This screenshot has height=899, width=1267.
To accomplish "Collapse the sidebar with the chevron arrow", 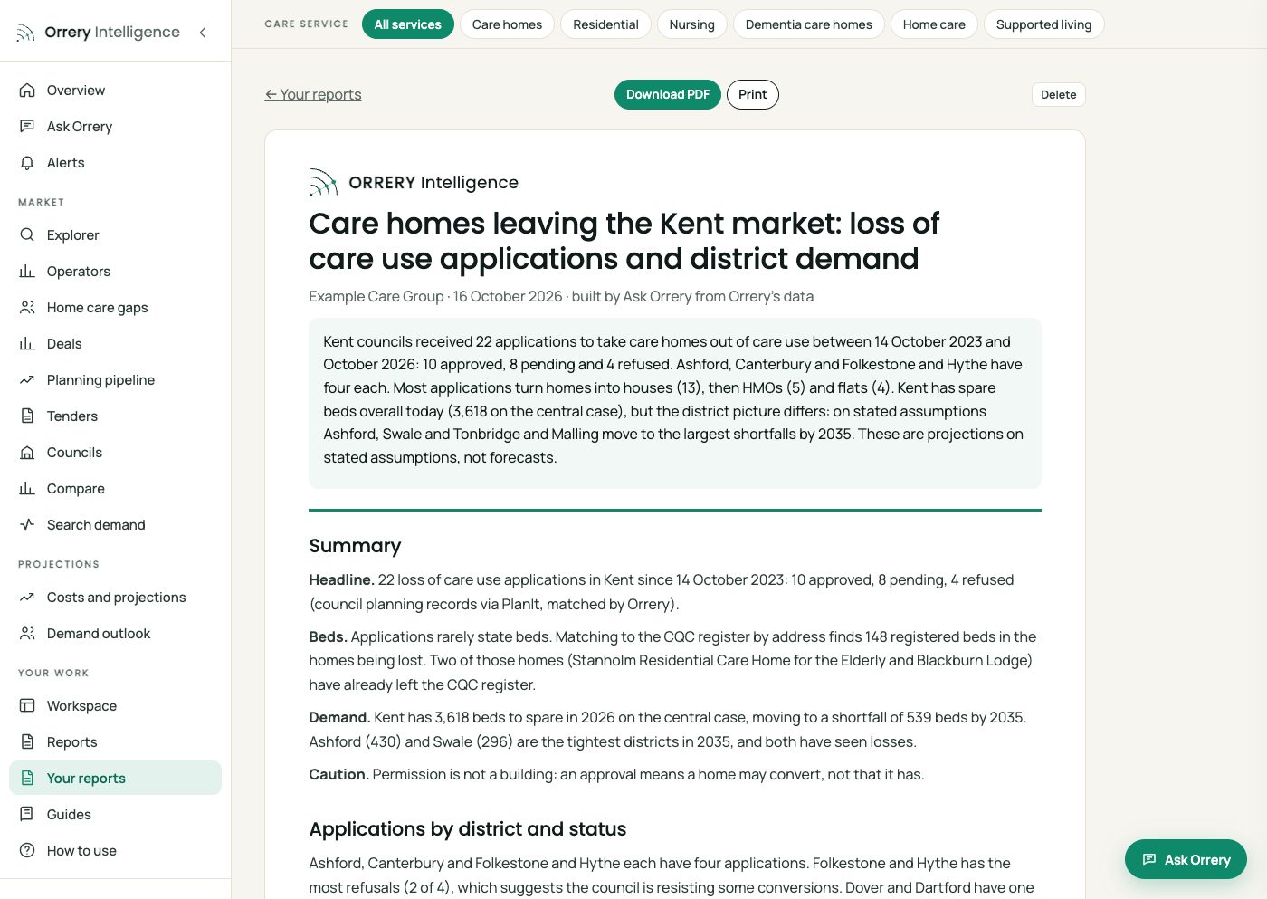I will (203, 33).
